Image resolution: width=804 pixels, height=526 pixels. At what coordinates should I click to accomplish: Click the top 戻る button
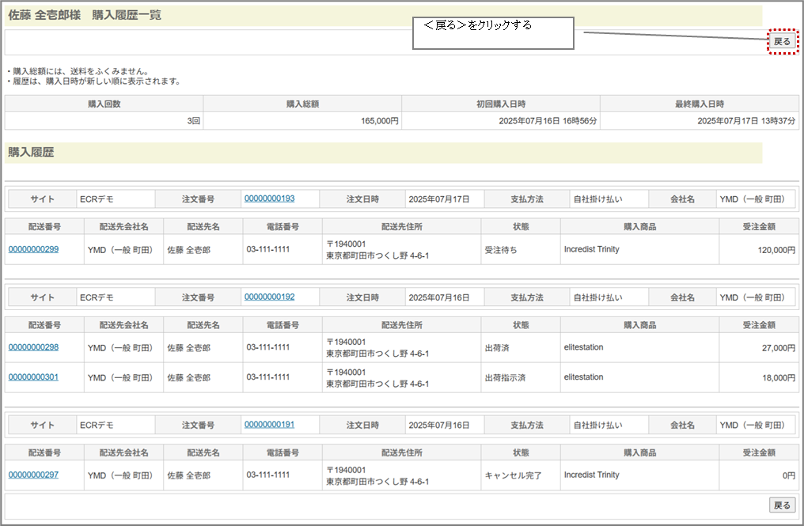coord(781,41)
